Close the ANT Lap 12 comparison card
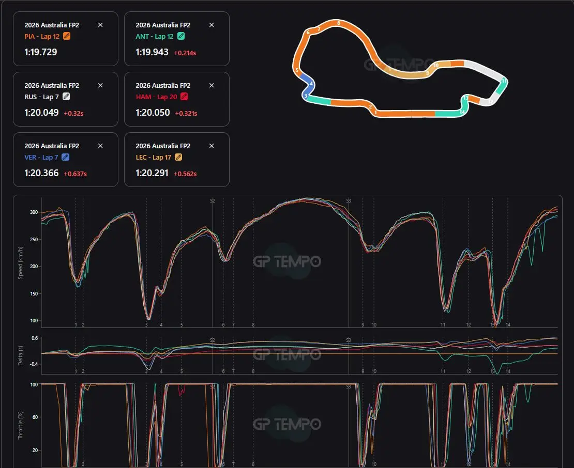The width and height of the screenshot is (574, 468). click(212, 25)
